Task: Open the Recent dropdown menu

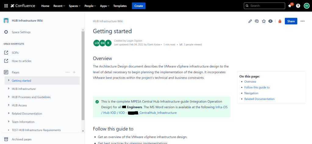Action: pos(59,6)
